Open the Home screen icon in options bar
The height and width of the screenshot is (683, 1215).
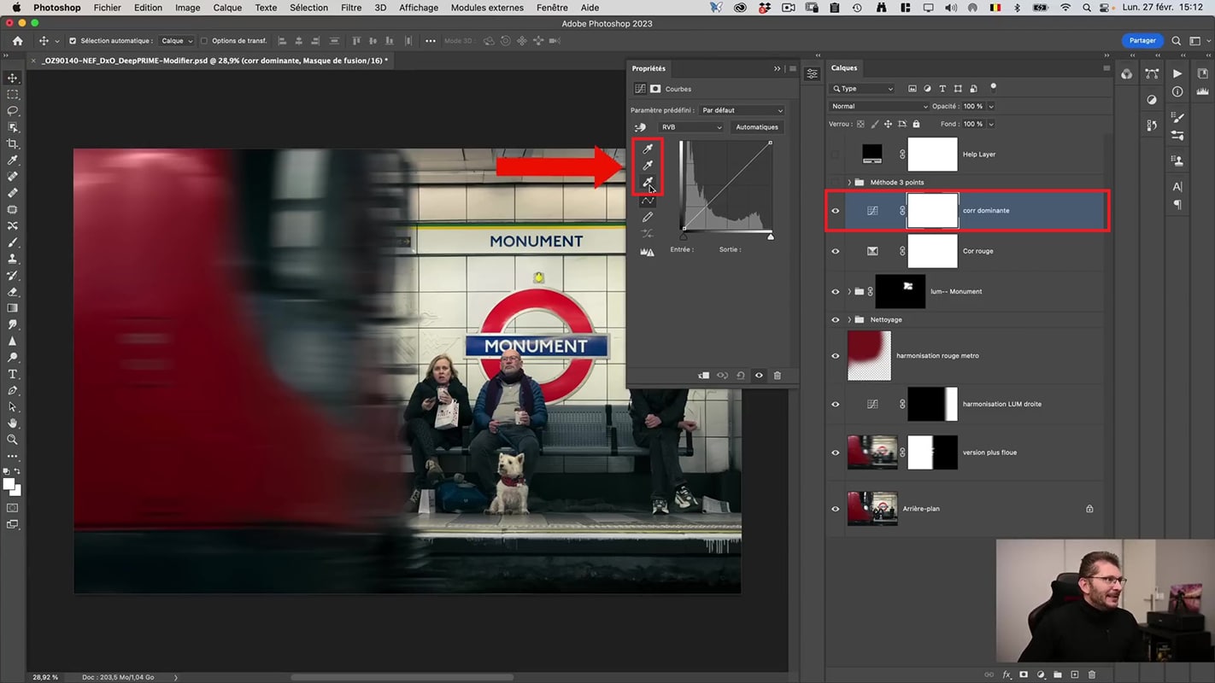(x=17, y=41)
